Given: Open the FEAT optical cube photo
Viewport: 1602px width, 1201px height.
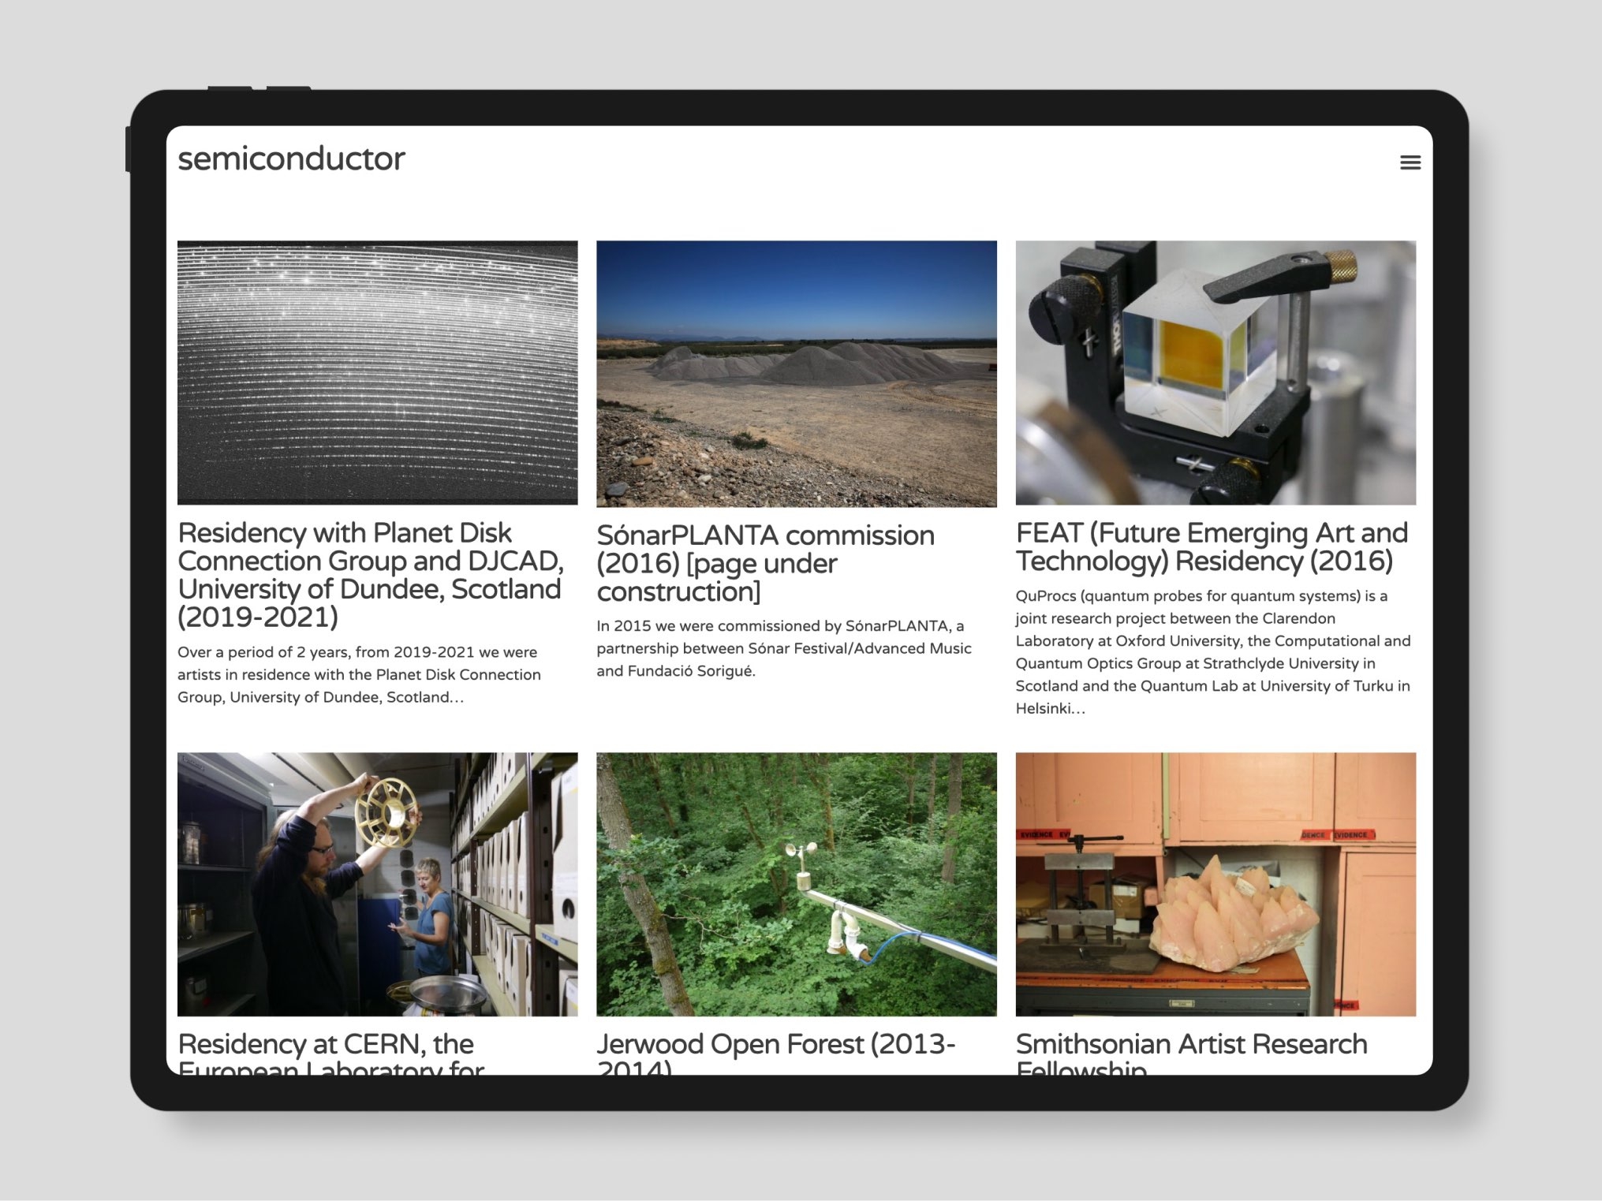Looking at the screenshot, I should (x=1215, y=372).
